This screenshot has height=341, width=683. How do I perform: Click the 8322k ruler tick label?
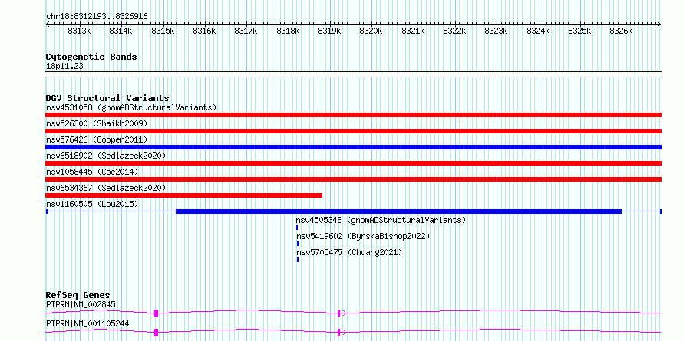(455, 31)
